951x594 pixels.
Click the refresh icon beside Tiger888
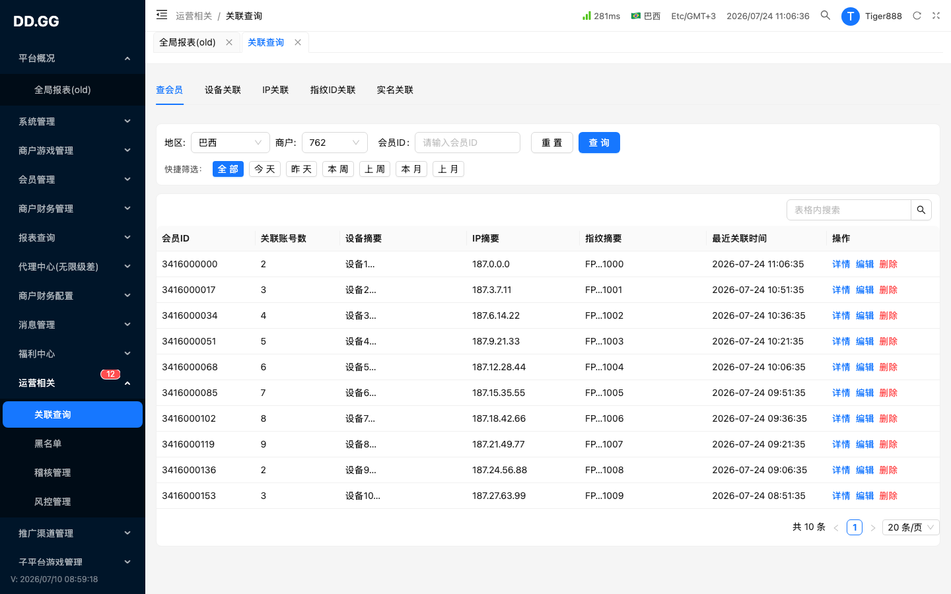tap(917, 15)
